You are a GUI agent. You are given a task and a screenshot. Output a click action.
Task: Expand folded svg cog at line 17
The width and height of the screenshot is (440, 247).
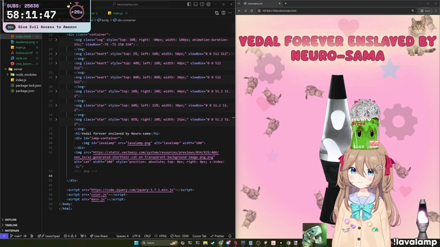(56, 40)
